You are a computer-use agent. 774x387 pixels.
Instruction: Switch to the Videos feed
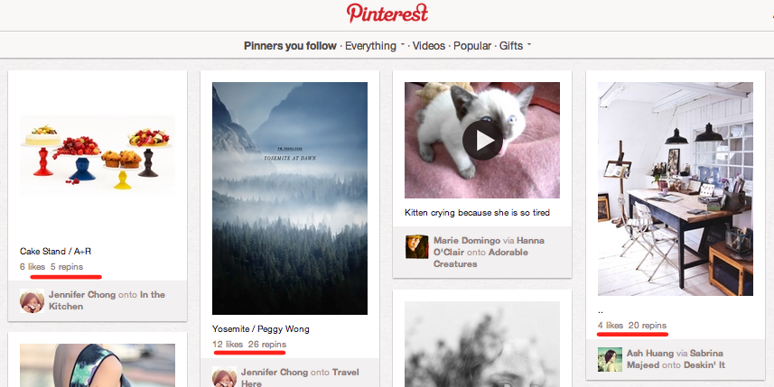pos(428,46)
